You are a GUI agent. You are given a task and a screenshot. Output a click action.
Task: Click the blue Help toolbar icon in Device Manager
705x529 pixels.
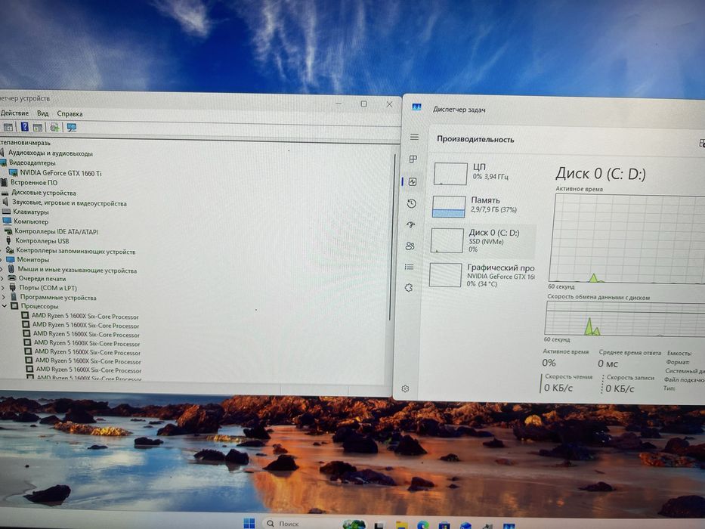coord(25,127)
